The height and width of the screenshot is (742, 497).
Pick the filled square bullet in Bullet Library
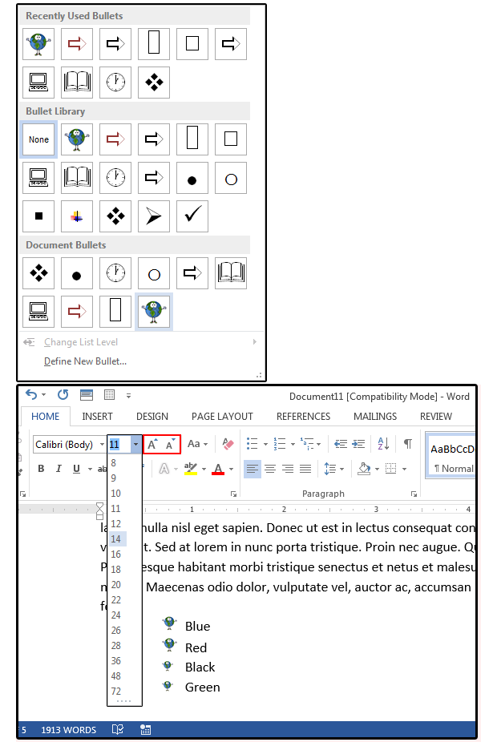point(38,216)
